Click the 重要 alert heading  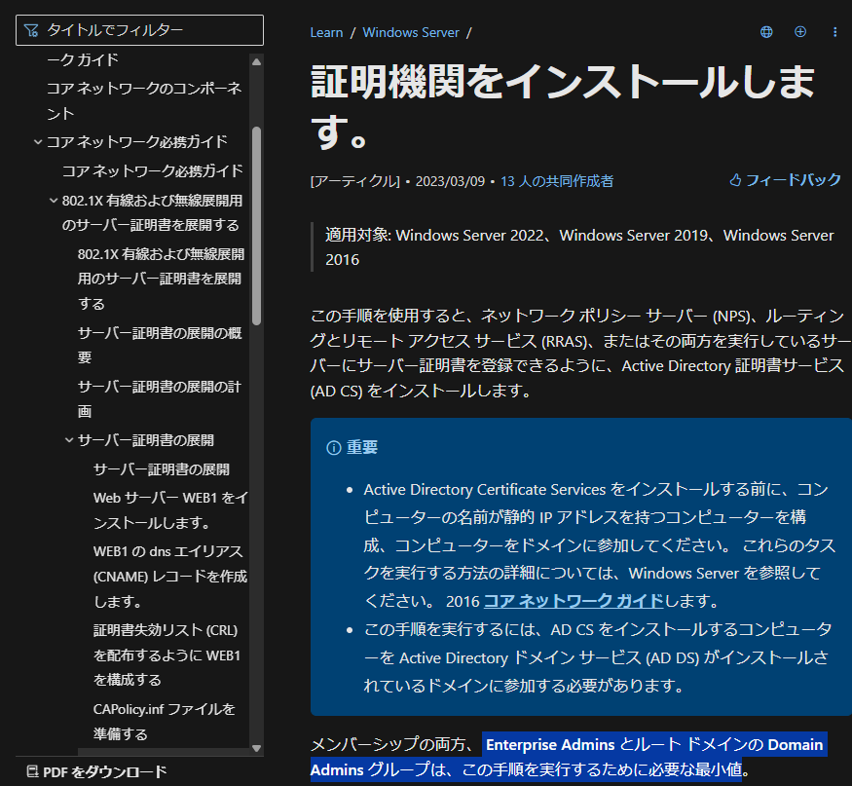[x=362, y=447]
